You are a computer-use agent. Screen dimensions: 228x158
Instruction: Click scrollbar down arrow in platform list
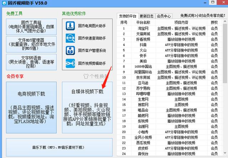pos(225,153)
